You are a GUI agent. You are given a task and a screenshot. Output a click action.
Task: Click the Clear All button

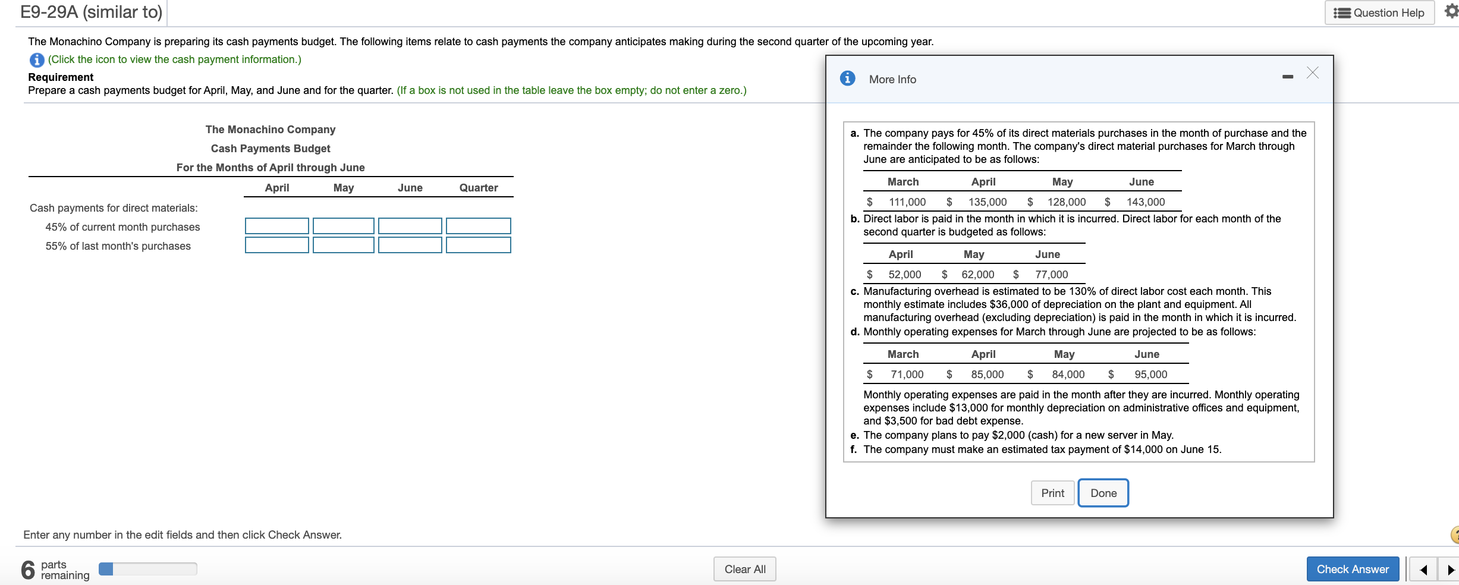tap(744, 568)
